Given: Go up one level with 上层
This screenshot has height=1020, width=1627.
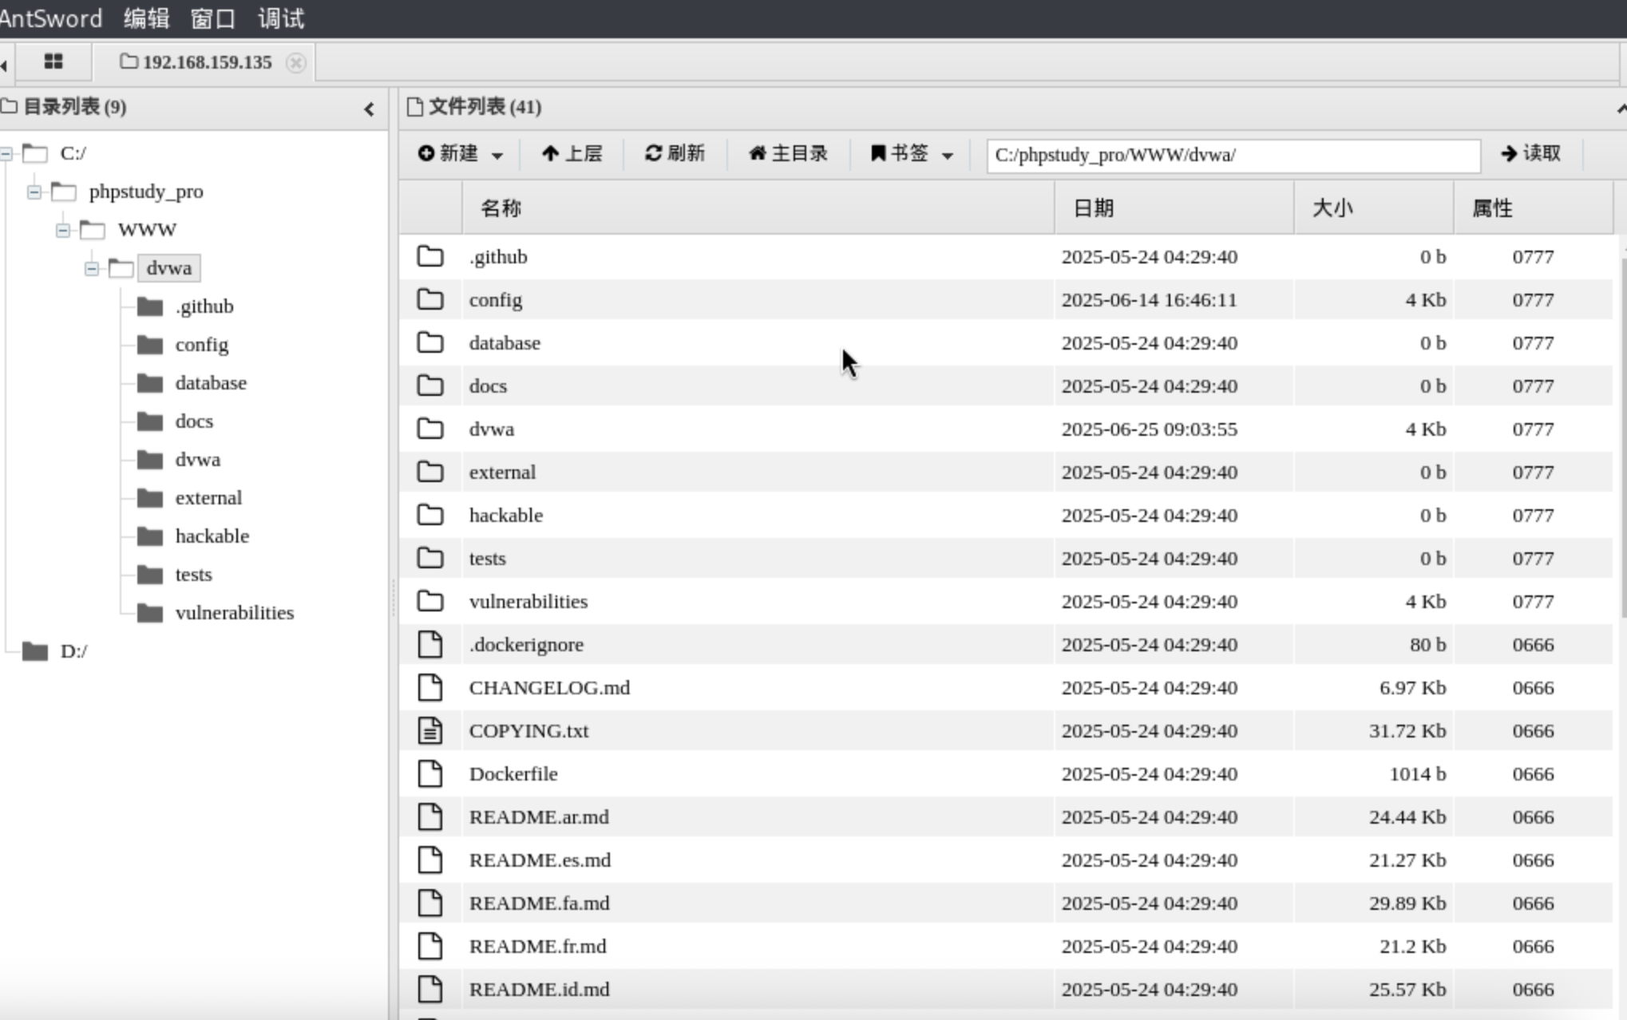Looking at the screenshot, I should point(572,153).
